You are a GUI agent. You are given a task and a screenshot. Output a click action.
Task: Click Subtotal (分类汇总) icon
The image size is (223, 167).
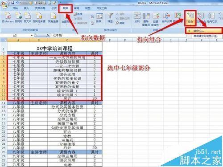pos(212,18)
